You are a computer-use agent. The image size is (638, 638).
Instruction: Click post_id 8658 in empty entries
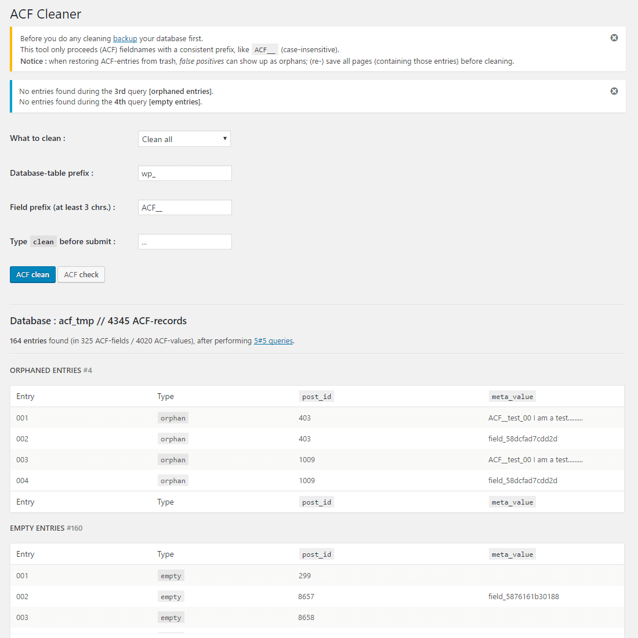pyautogui.click(x=306, y=618)
